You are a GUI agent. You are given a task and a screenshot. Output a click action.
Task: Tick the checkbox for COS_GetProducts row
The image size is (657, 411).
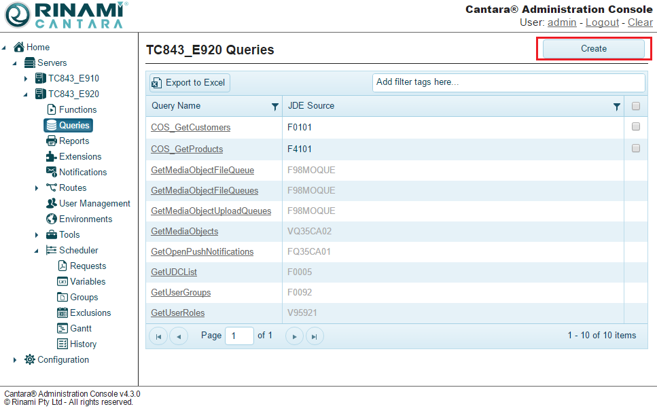click(636, 148)
